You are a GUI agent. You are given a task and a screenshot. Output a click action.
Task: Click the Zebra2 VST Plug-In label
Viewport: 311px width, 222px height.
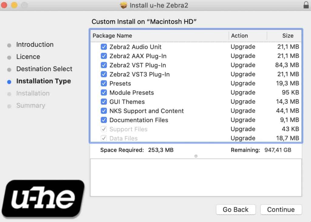click(x=138, y=65)
